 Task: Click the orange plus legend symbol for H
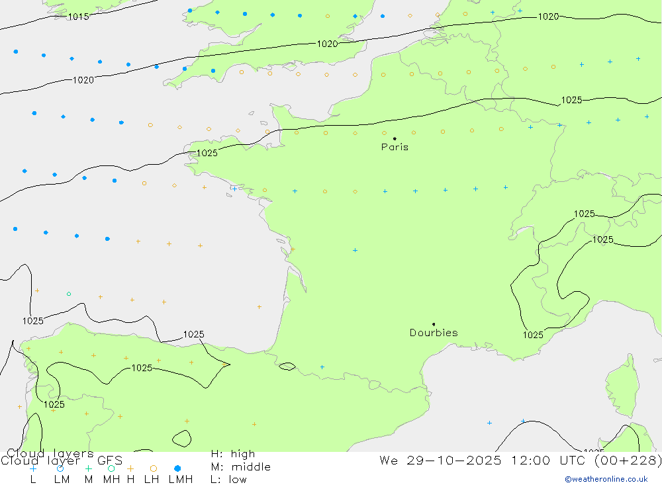[130, 468]
